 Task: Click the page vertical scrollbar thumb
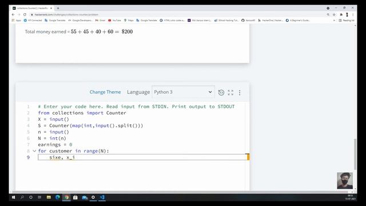tap(355, 154)
